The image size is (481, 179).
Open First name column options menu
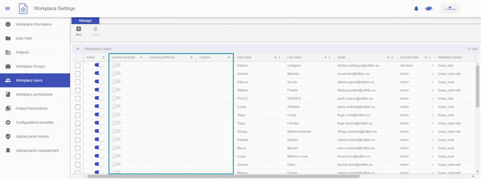[x=279, y=57]
